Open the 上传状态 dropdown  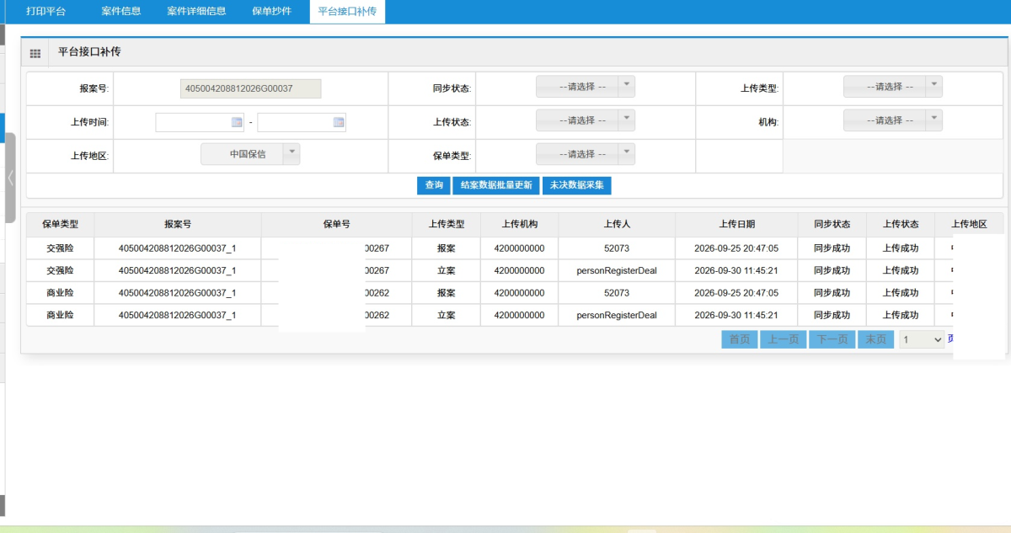coord(586,120)
